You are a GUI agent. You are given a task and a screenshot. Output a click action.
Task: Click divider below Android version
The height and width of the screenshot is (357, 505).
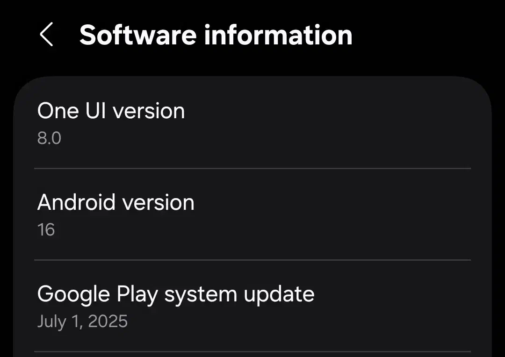pos(252,259)
